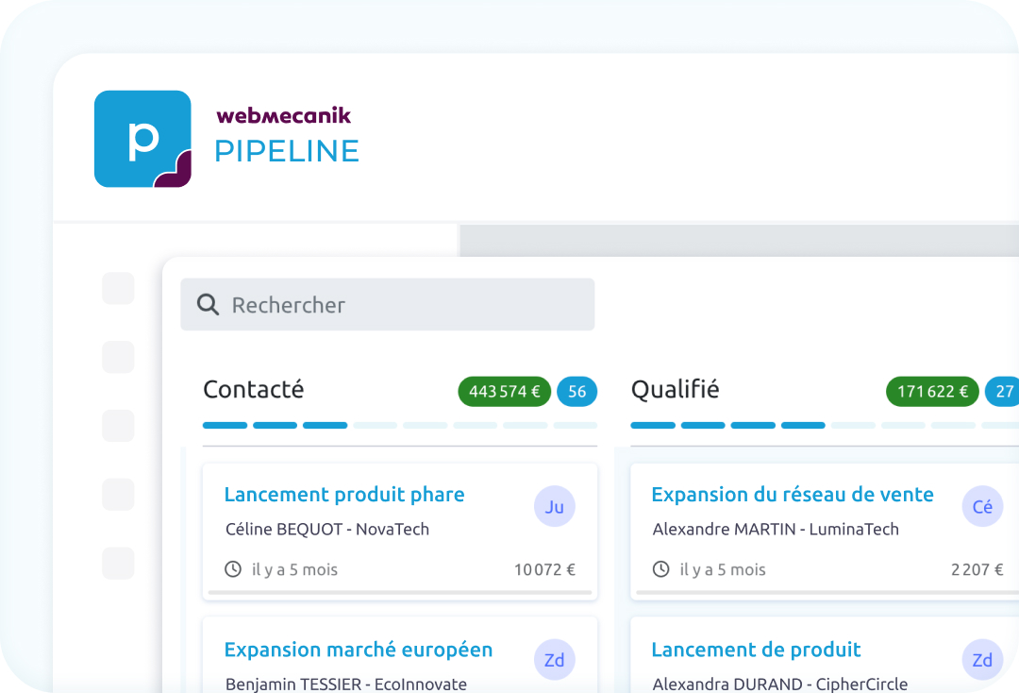Type in the Rechercher search field
Screen dimensions: 1019x693
coord(406,304)
